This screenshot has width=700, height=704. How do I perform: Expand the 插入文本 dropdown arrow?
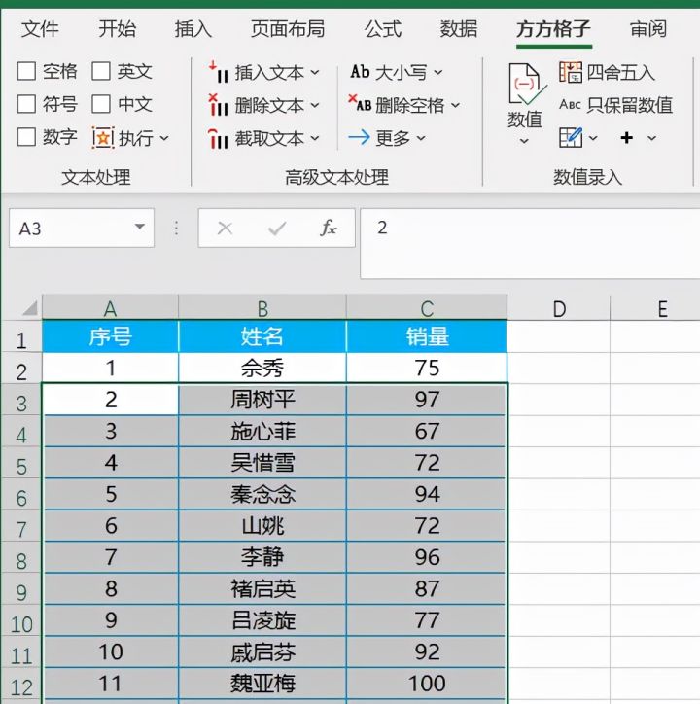coord(315,72)
